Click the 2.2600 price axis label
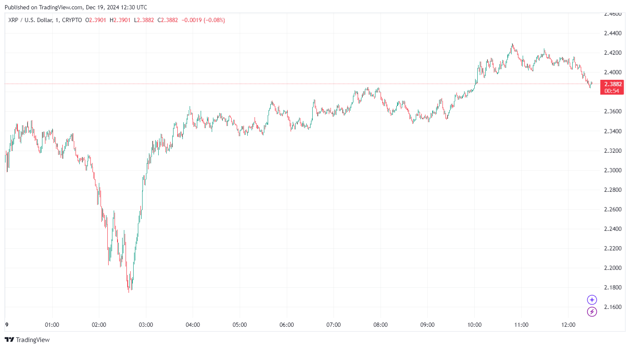 (x=613, y=209)
